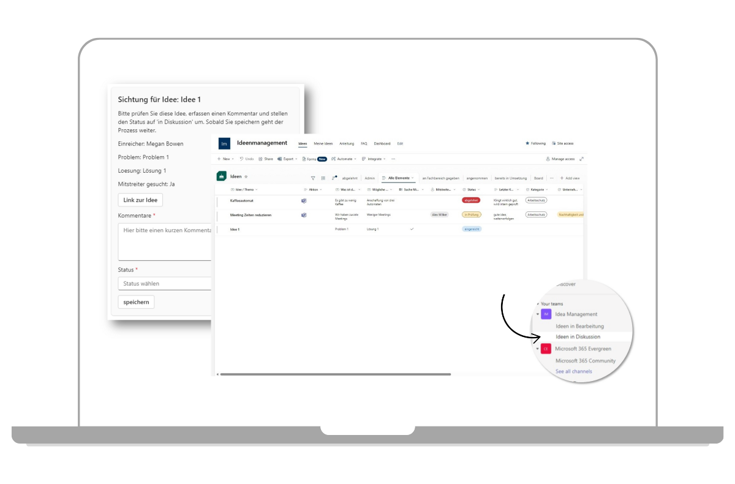Screen dimensions: 735x484
Task: Click the Add view button
Action: (570, 178)
